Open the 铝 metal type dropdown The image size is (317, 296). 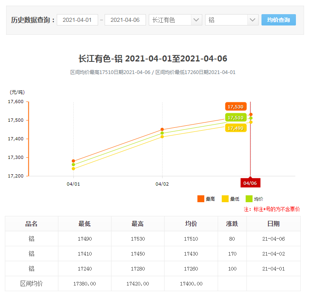232,20
